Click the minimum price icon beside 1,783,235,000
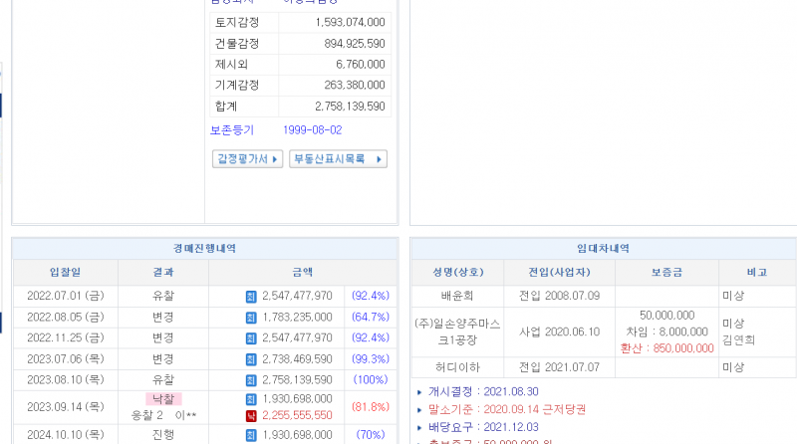Screen dimensions: 797x444 coord(251,317)
